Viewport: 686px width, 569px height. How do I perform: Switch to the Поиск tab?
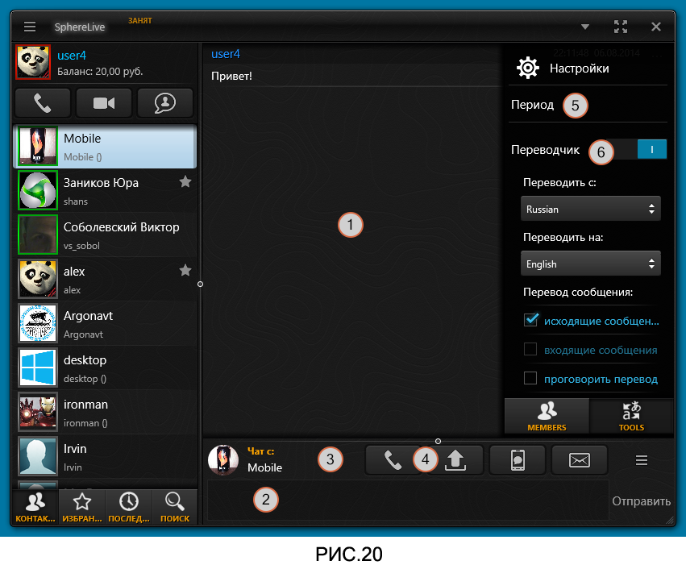pyautogui.click(x=175, y=507)
